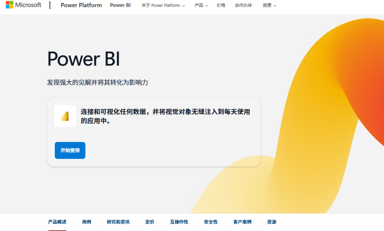Click the 资源 tab in bottom bar

(x=272, y=222)
